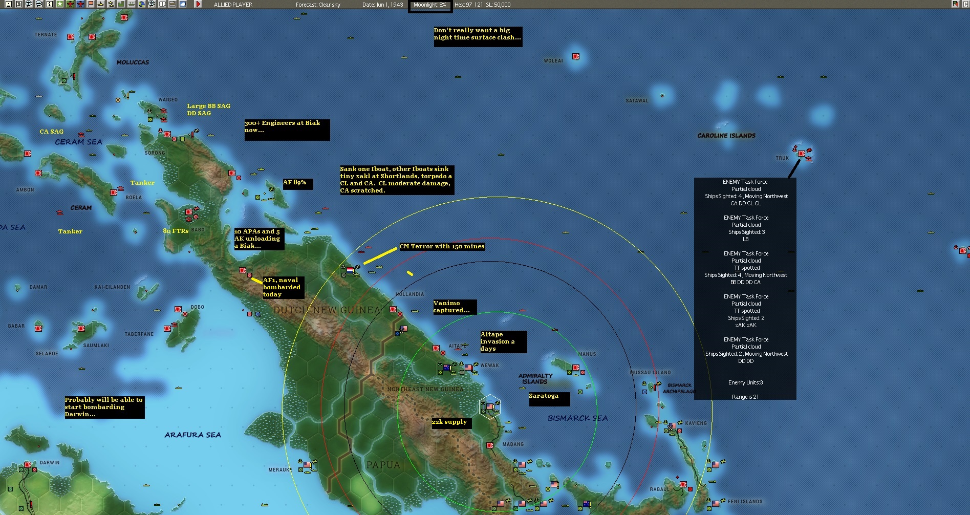The height and width of the screenshot is (515, 970).
Task: Click the 'Large BB SAG' note
Action: coord(208,106)
